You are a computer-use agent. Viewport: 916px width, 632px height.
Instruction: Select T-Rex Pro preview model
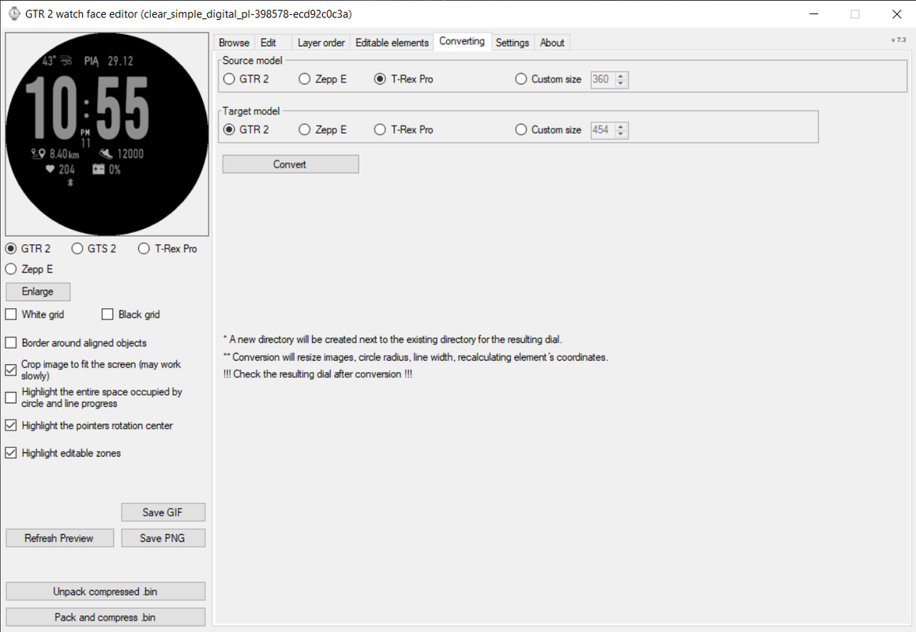(167, 249)
